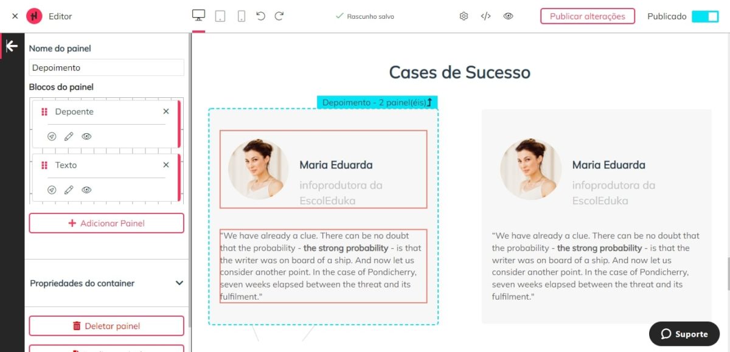This screenshot has width=730, height=352.
Task: Click the Rascunho salvo status
Action: (x=364, y=16)
